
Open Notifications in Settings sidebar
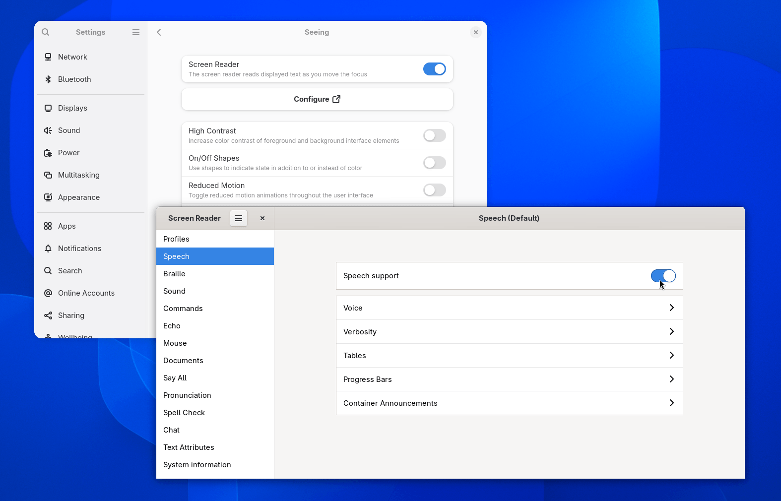pos(91,249)
